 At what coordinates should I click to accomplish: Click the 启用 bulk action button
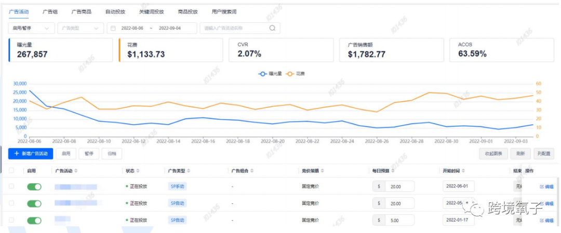pos(66,154)
